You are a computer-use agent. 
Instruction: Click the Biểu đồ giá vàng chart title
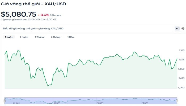point(33,28)
